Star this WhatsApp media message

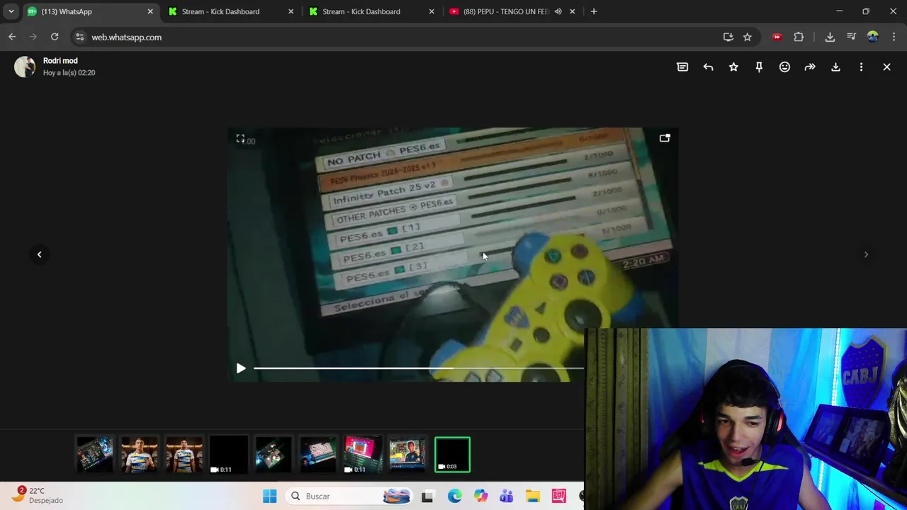point(733,67)
